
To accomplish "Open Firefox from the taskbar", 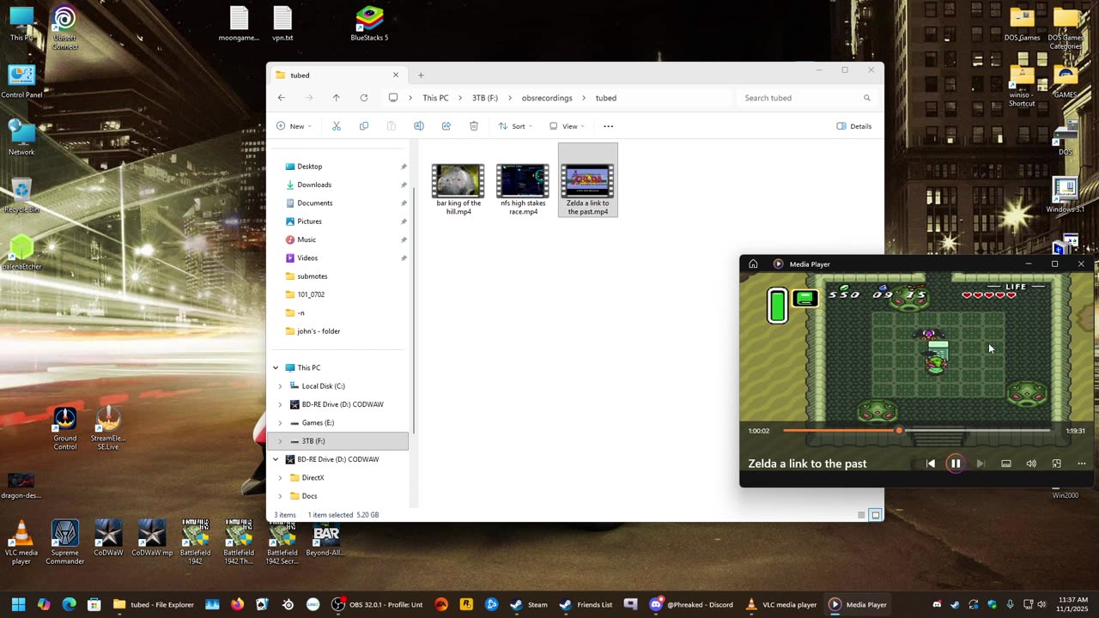I will (x=237, y=604).
